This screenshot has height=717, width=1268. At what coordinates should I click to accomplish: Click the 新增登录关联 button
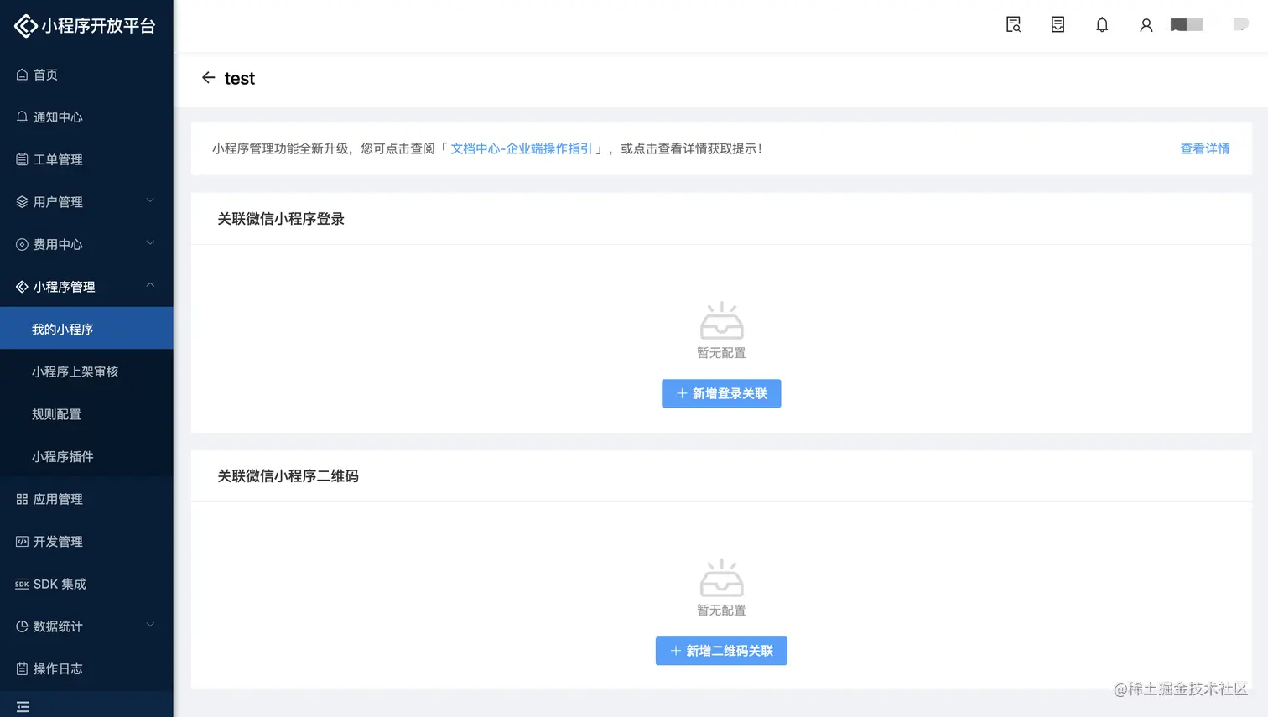pyautogui.click(x=721, y=393)
